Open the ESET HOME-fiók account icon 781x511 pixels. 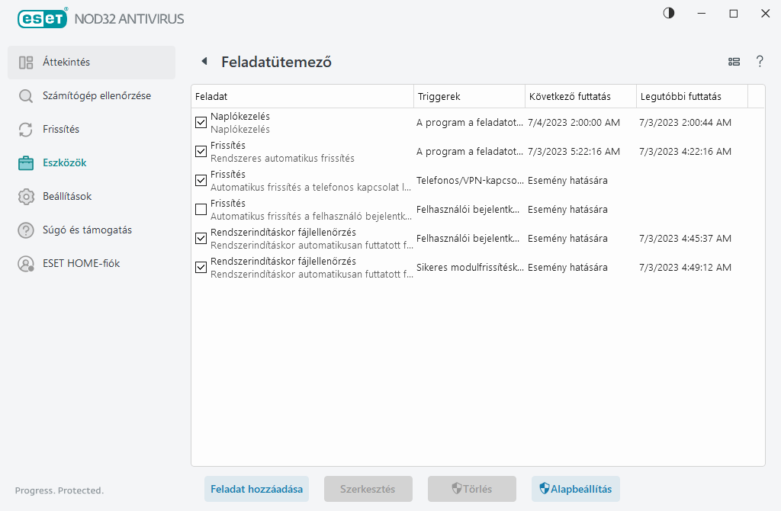(x=26, y=264)
